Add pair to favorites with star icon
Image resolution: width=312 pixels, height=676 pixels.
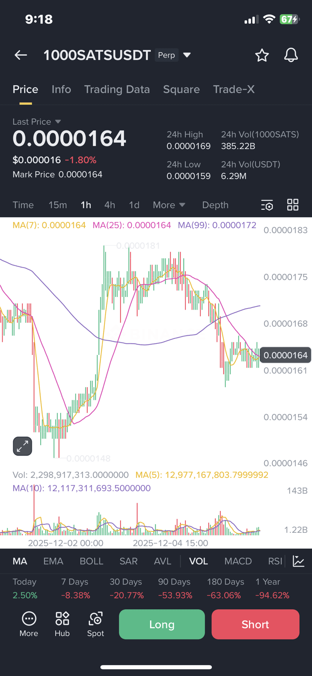pyautogui.click(x=262, y=55)
